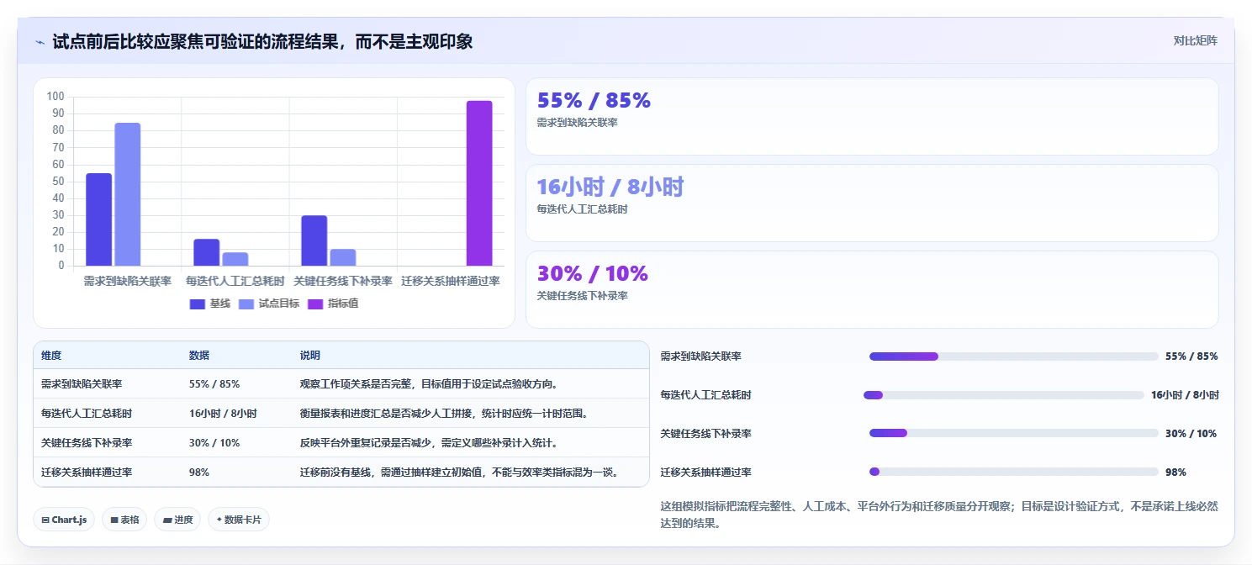The height and width of the screenshot is (565, 1252).
Task: Select the 进度 tag chip
Action: point(177,520)
